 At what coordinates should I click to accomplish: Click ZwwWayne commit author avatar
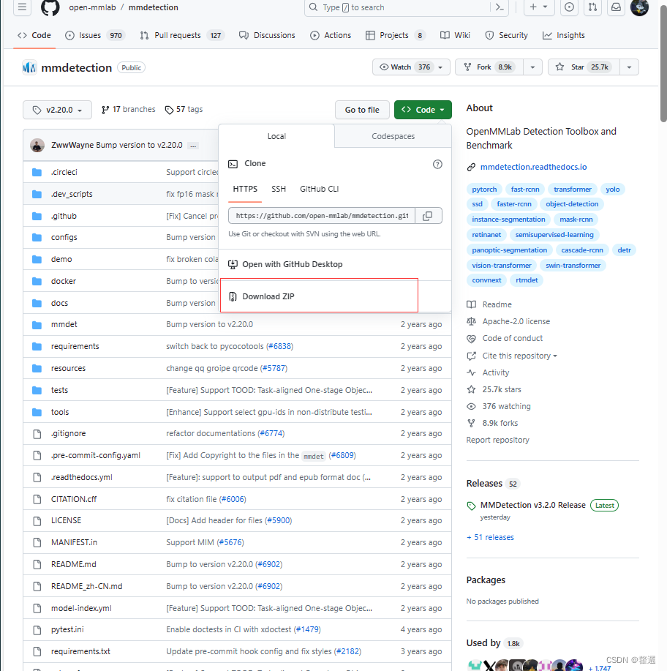pyautogui.click(x=37, y=146)
